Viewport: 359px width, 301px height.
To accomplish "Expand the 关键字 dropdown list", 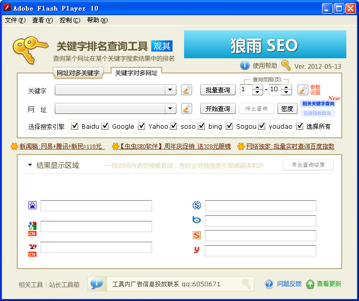I will [x=170, y=90].
